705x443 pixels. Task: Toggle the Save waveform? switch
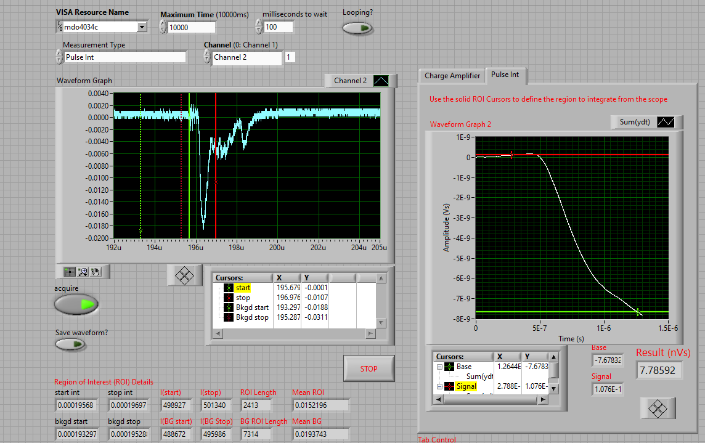coord(70,345)
